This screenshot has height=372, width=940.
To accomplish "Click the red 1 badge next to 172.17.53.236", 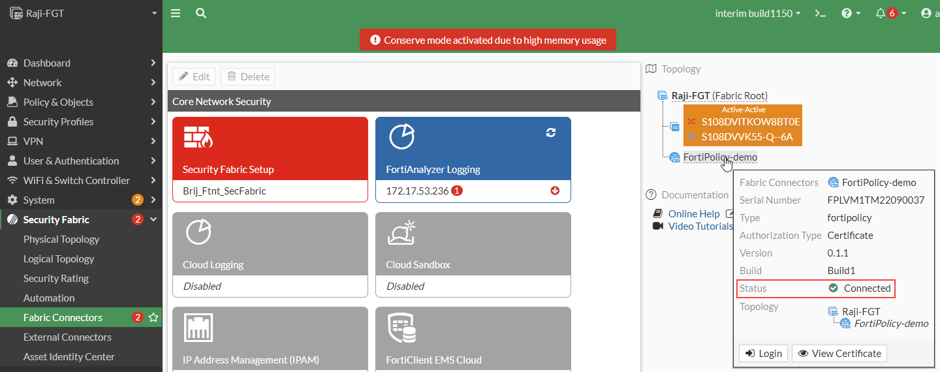I will click(458, 191).
